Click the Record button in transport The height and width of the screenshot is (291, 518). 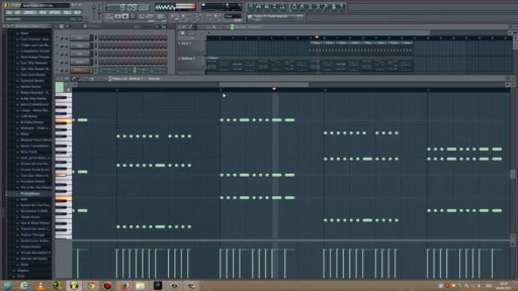pyautogui.click(x=133, y=16)
